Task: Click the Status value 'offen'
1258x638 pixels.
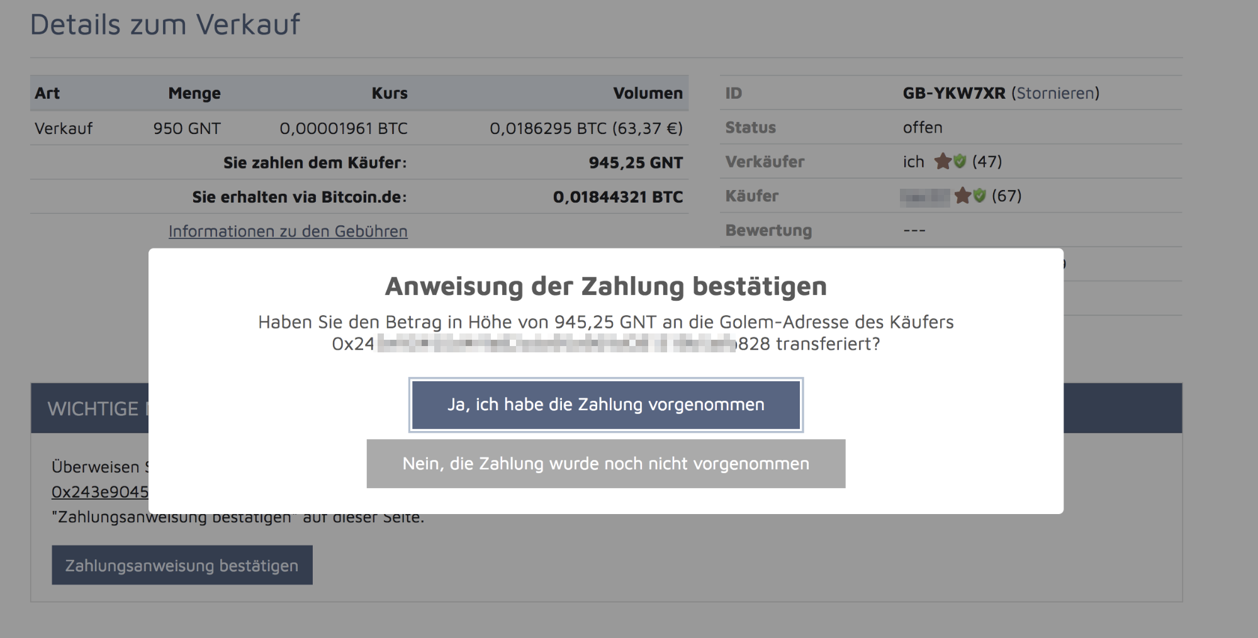Action: pos(921,127)
